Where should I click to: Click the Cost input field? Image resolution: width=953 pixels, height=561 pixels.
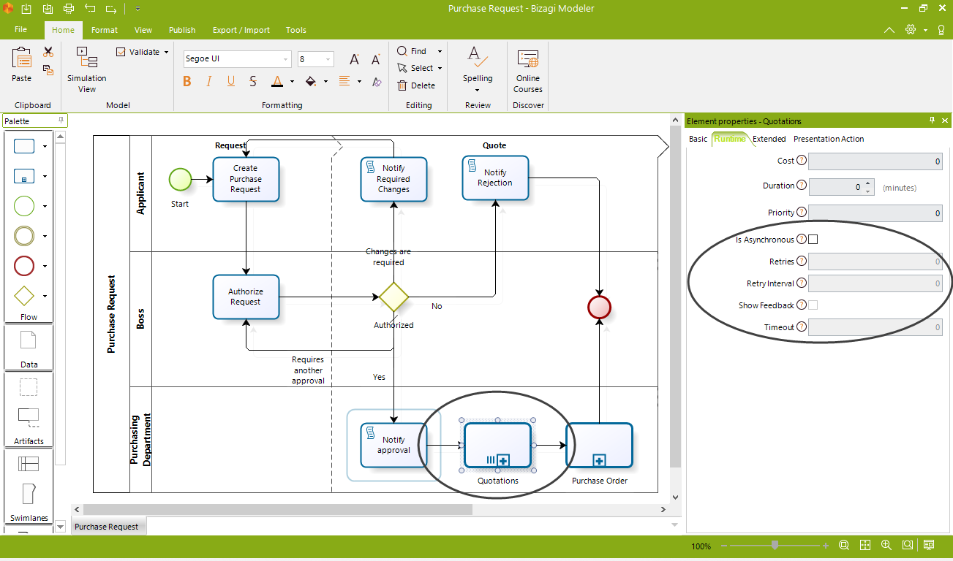pyautogui.click(x=875, y=161)
